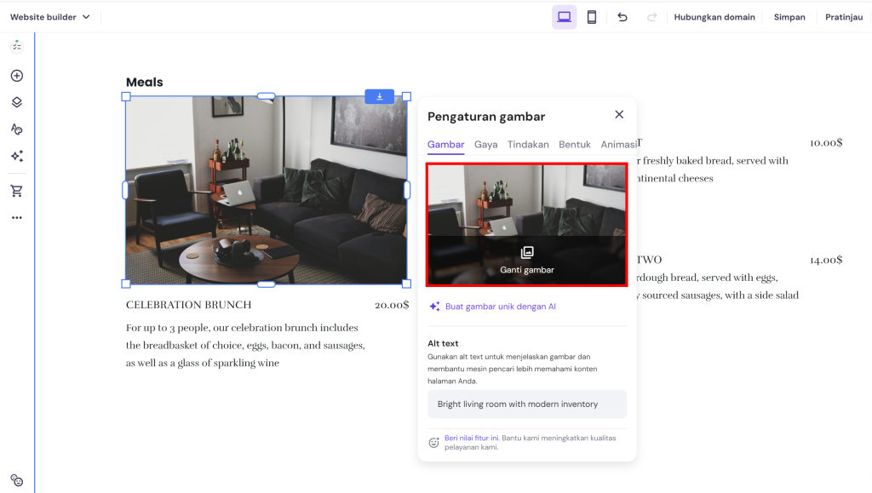Viewport: 872px width, 493px height.
Task: Switch to the Gaya tab
Action: click(x=485, y=144)
